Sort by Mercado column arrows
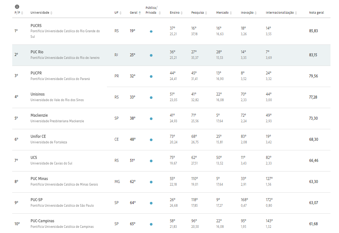 click(231, 13)
